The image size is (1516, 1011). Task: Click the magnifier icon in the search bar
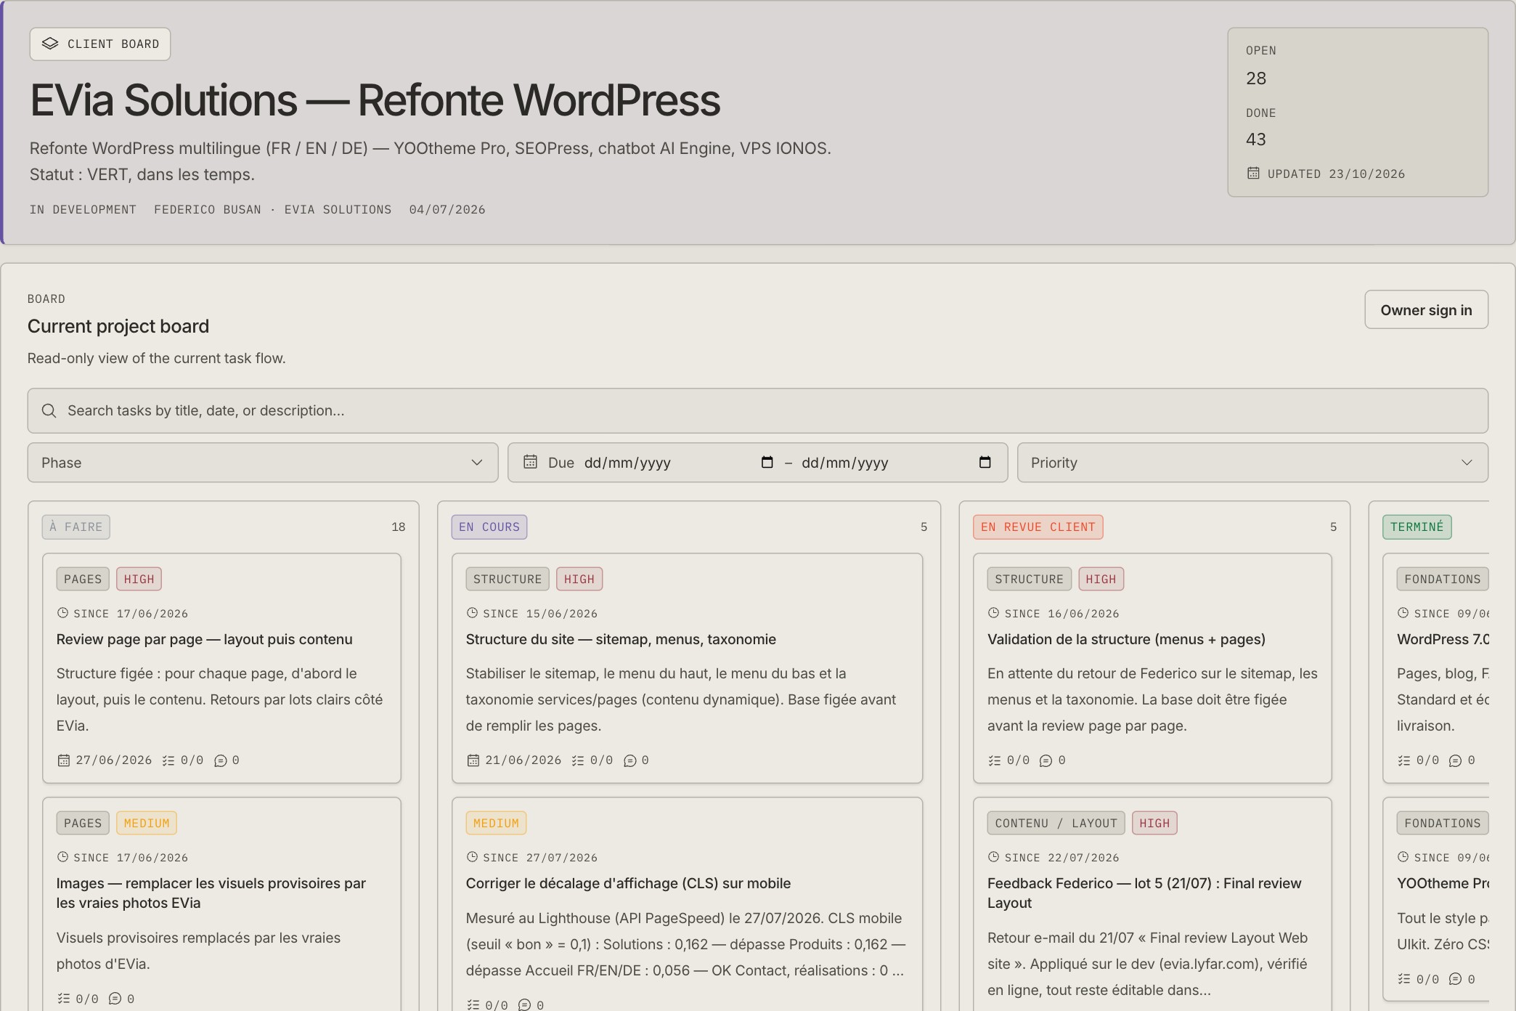[49, 410]
